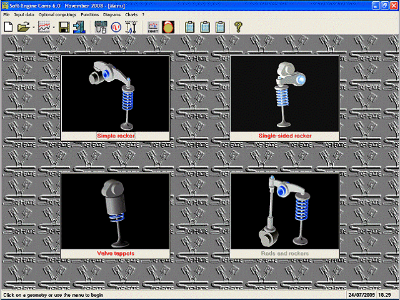Image resolution: width=400 pixels, height=300 pixels.
Task: Restore down the Soft-Engine Cams window
Action: coord(384,6)
